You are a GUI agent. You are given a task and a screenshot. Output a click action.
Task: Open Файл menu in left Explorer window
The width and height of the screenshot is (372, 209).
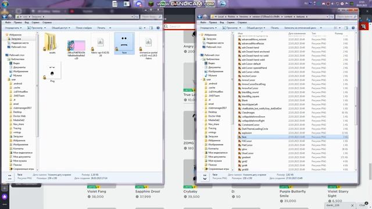pos(8,22)
